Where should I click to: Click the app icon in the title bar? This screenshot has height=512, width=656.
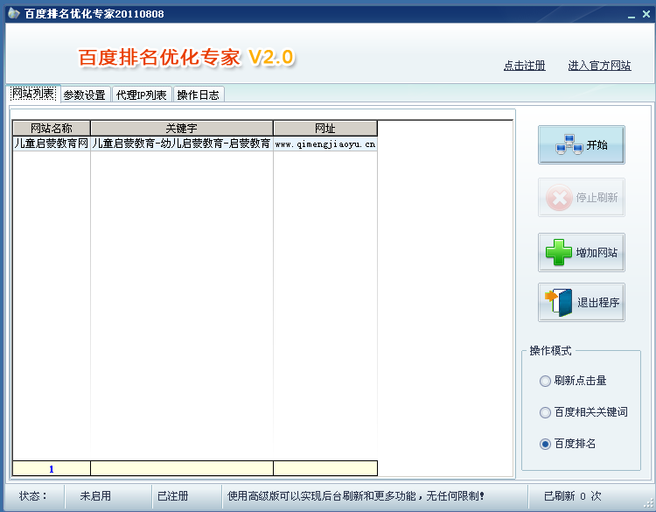[x=14, y=14]
